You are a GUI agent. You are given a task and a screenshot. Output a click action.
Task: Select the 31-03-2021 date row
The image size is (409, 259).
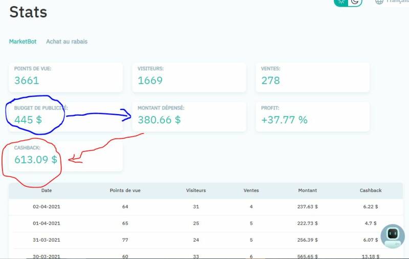click(x=206, y=240)
